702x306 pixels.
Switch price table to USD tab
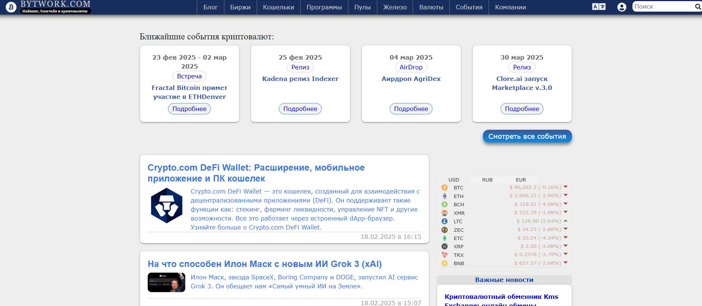click(454, 180)
